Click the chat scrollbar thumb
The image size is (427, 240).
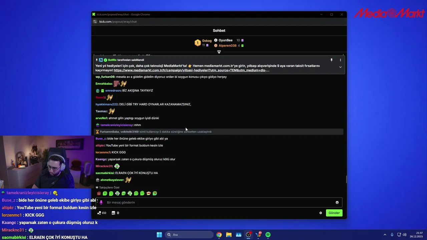[x=346, y=179]
